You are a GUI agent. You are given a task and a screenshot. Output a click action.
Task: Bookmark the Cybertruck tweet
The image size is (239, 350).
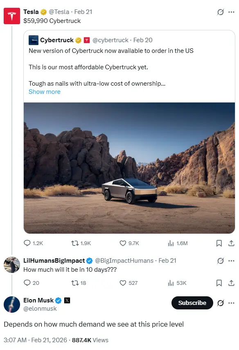click(219, 243)
